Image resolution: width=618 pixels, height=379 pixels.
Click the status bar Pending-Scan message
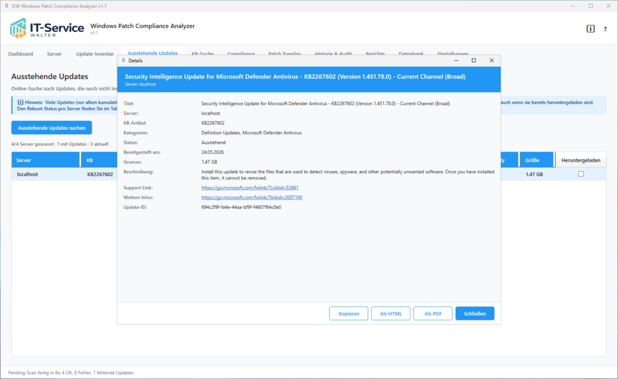71,373
